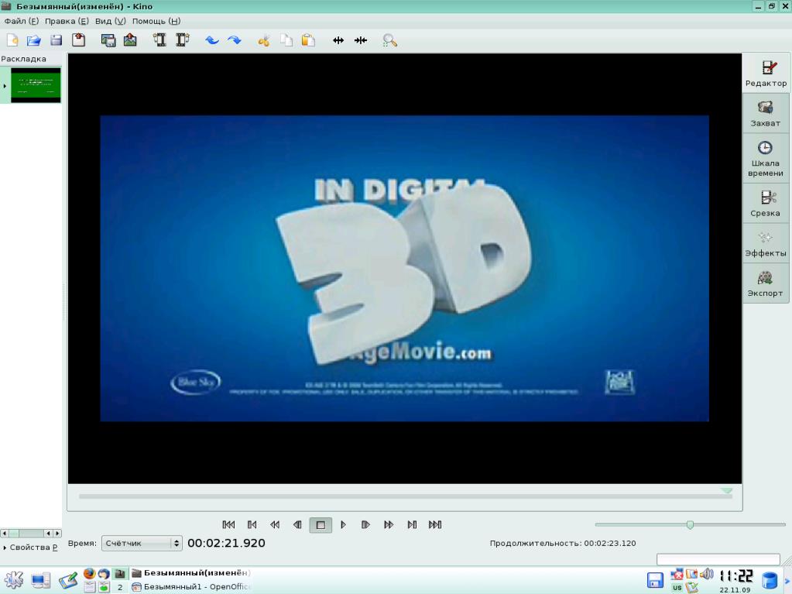792x594 pixels.
Task: Click the volume speaker icon in the system tray
Action: 707,574
